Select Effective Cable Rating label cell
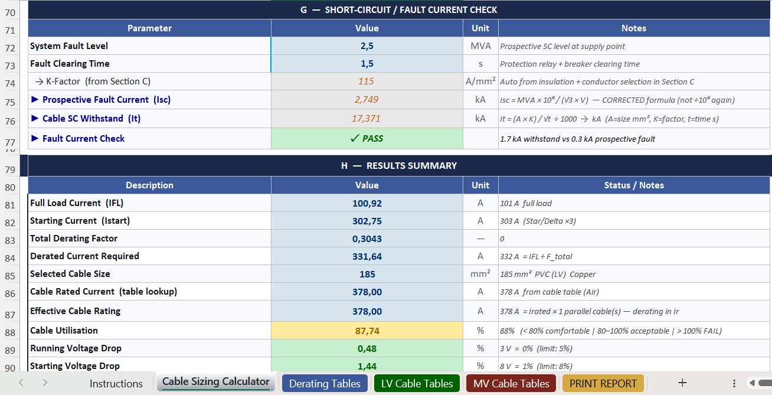The image size is (772, 395). [x=149, y=311]
